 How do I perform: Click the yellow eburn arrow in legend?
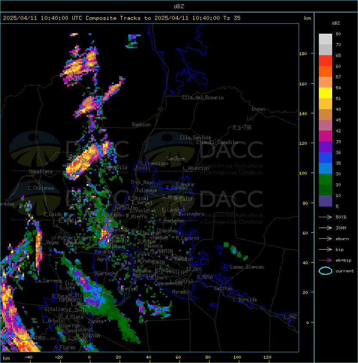pos(325,239)
